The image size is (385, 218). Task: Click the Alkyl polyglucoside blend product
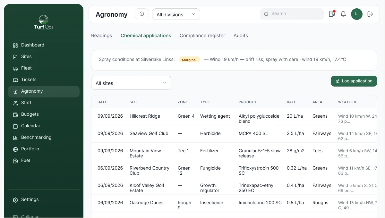(259, 119)
